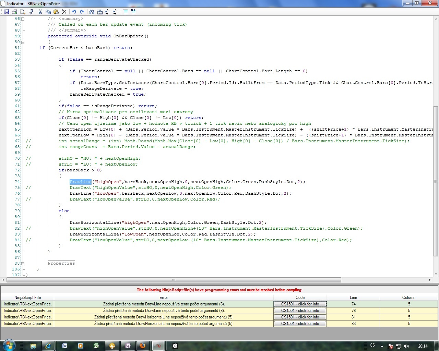Click the Line column header
This screenshot has height=351, width=439.
pos(353,298)
